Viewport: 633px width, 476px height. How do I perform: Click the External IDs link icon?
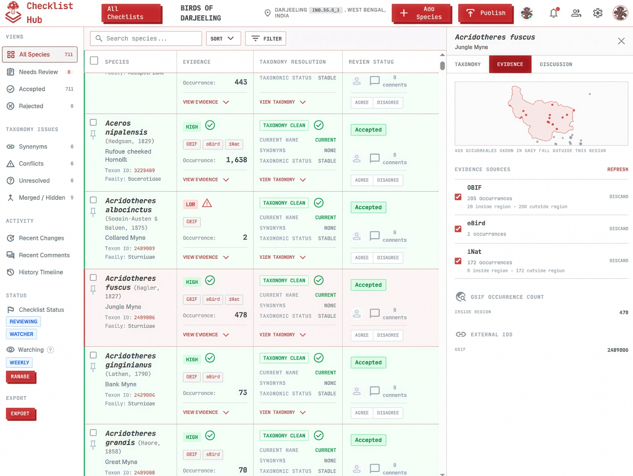461,335
